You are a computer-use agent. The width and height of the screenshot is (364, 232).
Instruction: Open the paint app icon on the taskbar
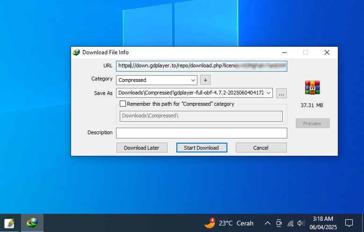[9, 223]
